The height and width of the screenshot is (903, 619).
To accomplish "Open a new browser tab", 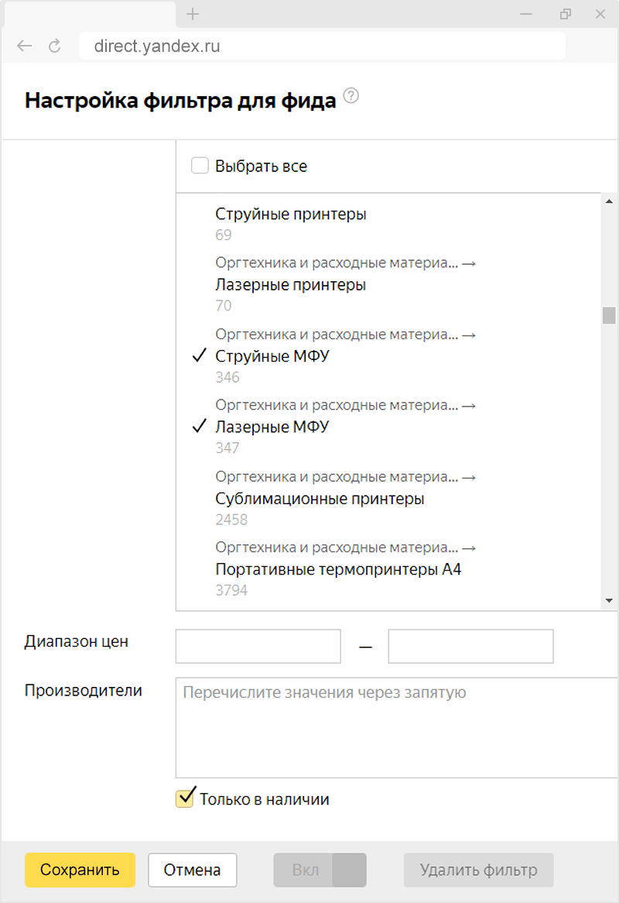I will coord(193,14).
